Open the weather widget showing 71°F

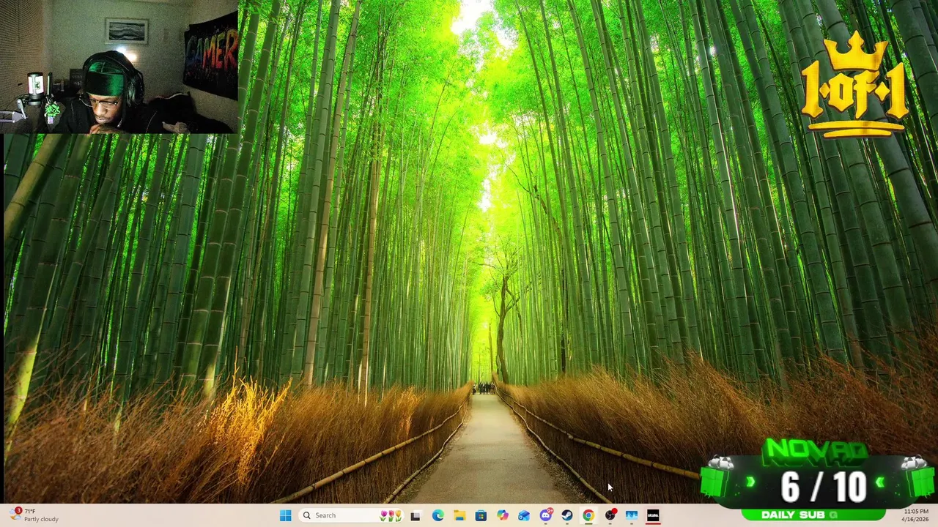point(34,515)
